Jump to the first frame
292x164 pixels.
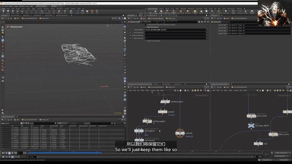coord(3,153)
